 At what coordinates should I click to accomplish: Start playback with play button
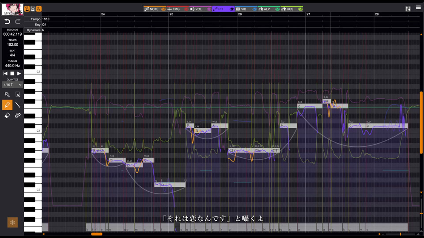click(19, 74)
